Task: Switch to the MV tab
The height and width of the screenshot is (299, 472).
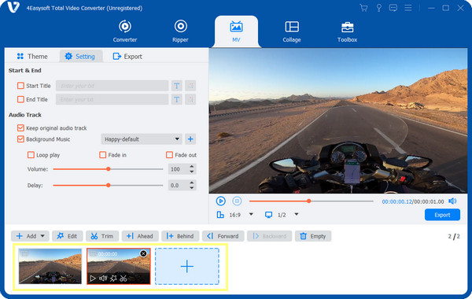Action: click(x=236, y=31)
